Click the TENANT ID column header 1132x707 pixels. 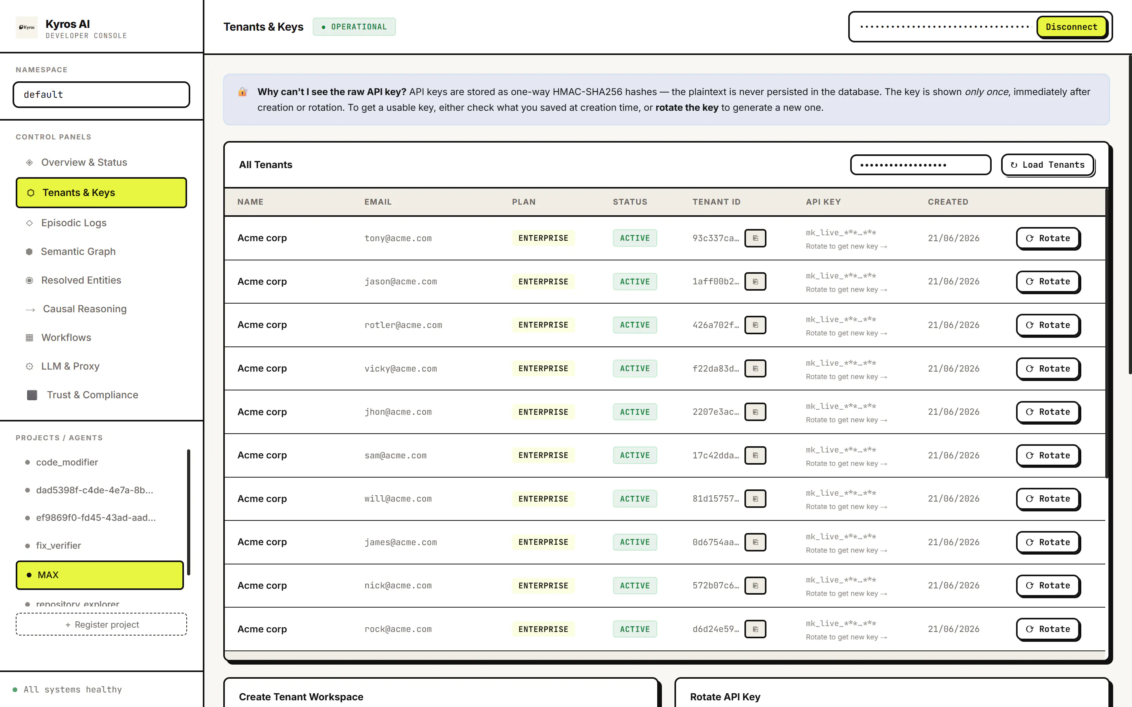point(716,202)
